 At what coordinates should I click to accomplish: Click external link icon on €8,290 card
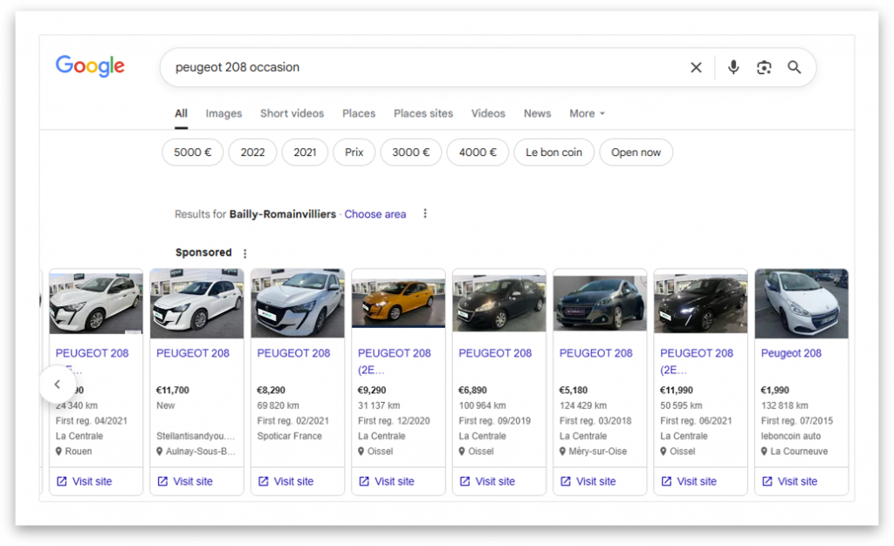[x=264, y=481]
